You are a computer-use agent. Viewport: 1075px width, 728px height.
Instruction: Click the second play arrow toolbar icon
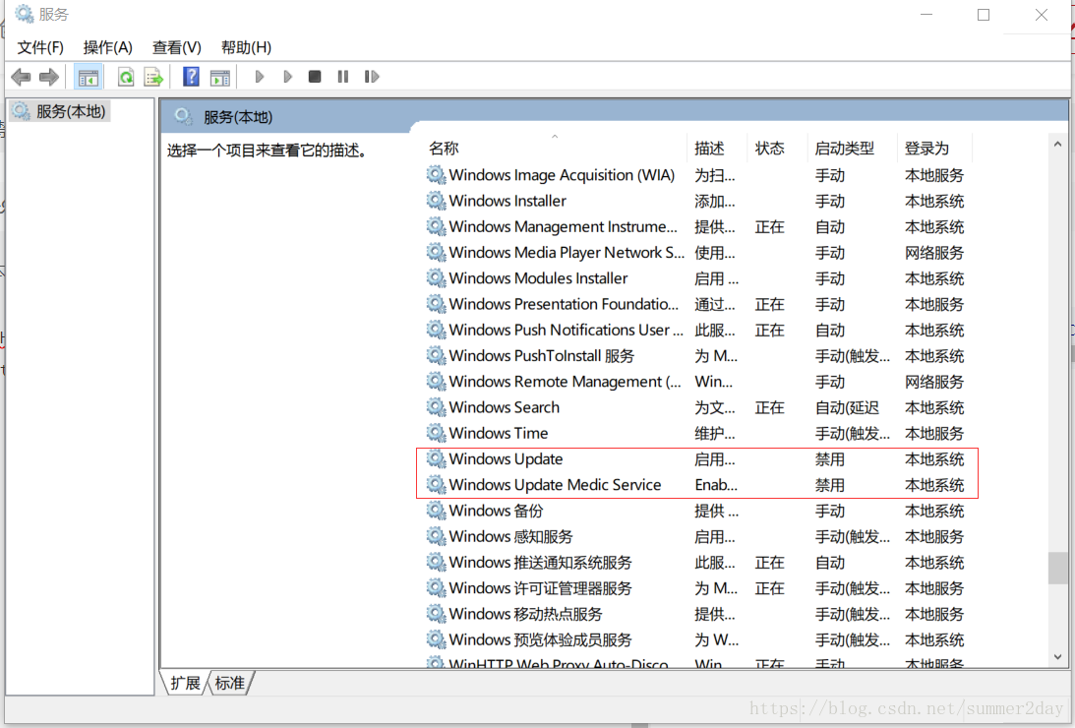click(287, 77)
